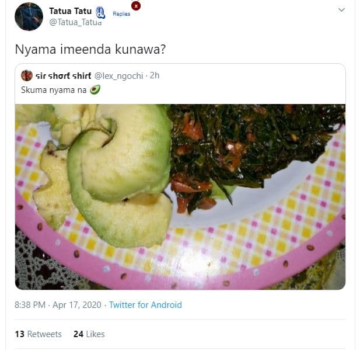This screenshot has width=360, height=350.
Task: Click the tweet text 'Nyama imeenda kunawa?'
Action: click(x=90, y=50)
